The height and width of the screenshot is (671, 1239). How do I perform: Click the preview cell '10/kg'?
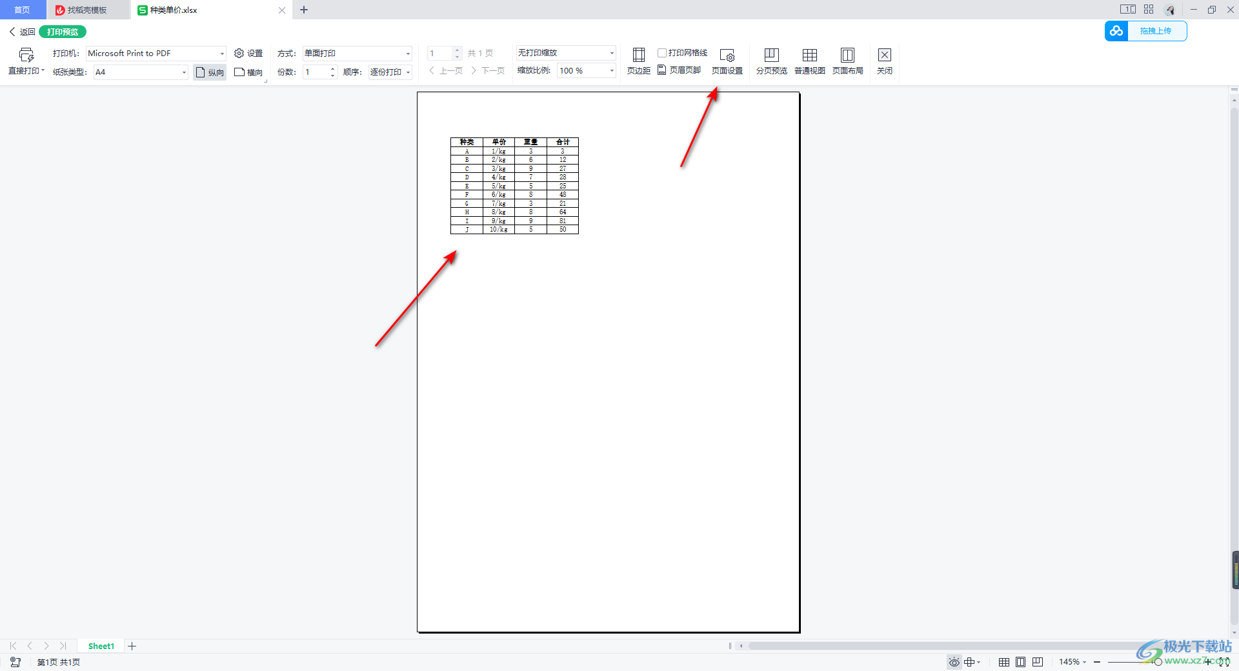pos(498,230)
